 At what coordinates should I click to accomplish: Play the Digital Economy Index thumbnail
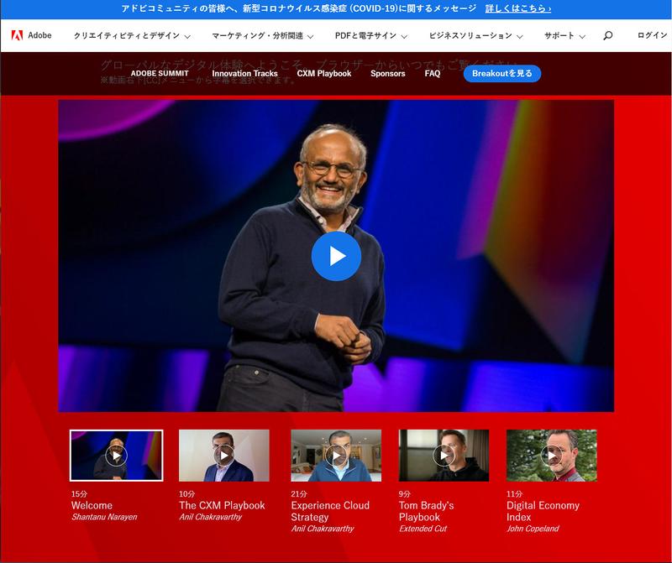551,456
